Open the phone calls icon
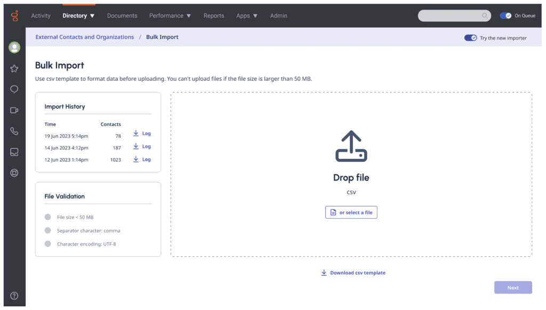Image resolution: width=546 pixels, height=310 pixels. point(14,131)
